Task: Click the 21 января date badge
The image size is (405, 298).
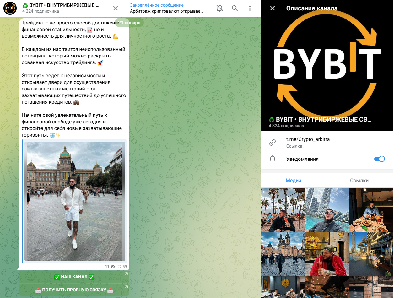Action: click(130, 23)
